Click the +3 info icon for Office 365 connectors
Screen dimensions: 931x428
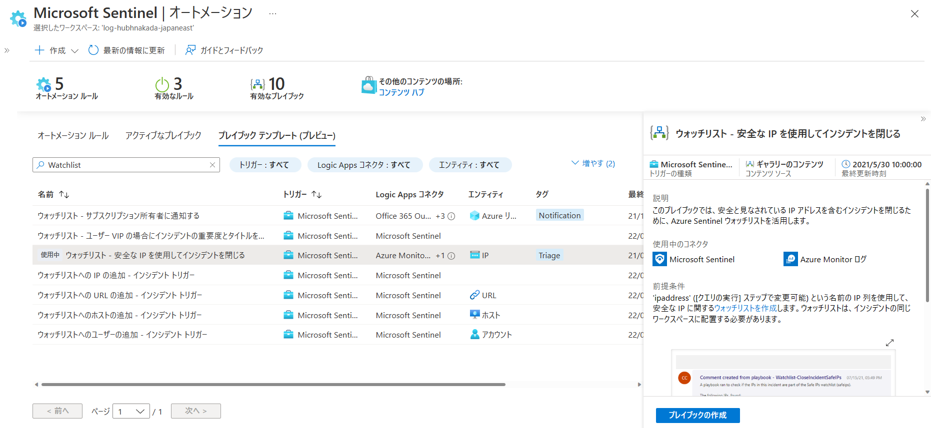pos(451,216)
